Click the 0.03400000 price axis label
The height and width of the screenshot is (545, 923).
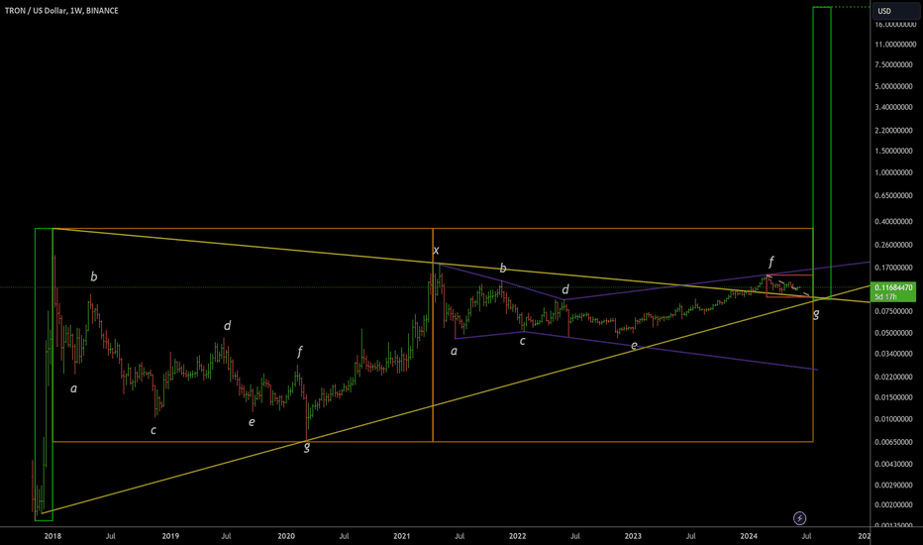(x=893, y=354)
